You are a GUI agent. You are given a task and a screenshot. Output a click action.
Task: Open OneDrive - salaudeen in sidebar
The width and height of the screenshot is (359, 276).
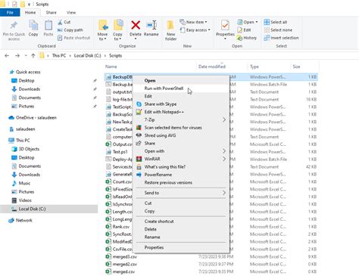(x=36, y=118)
